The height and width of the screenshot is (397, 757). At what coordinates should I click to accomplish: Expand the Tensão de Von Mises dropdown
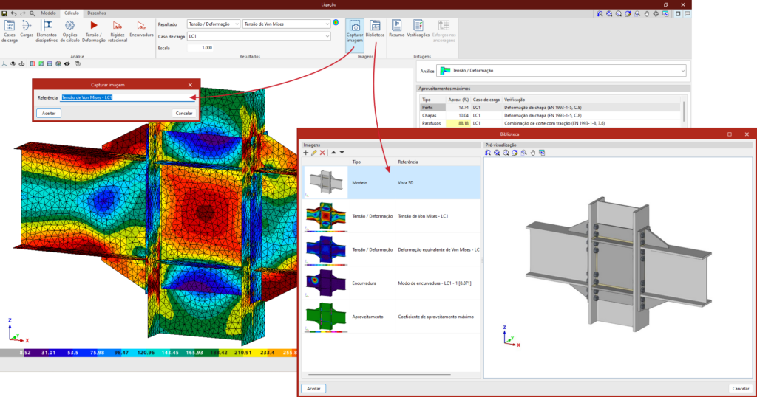point(327,24)
